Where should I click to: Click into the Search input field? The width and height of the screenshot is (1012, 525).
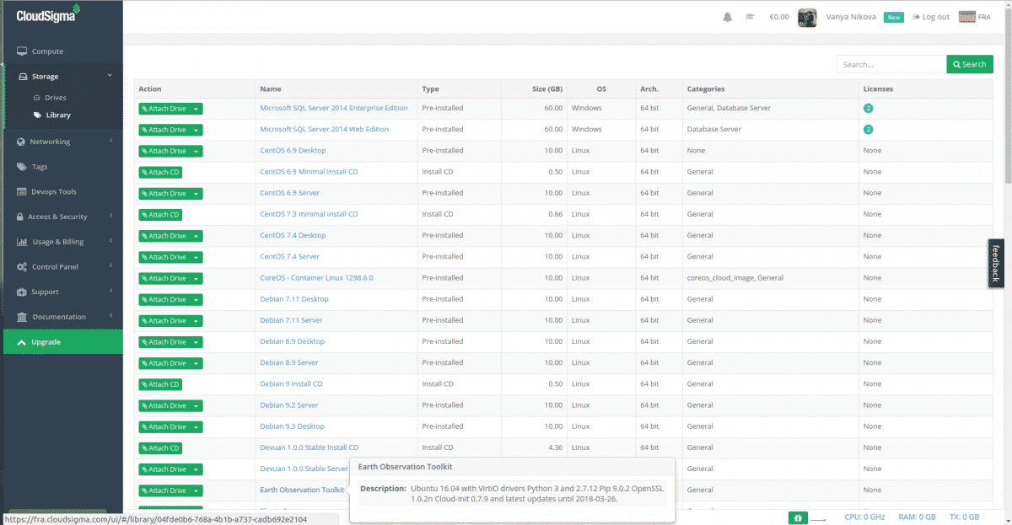click(891, 63)
